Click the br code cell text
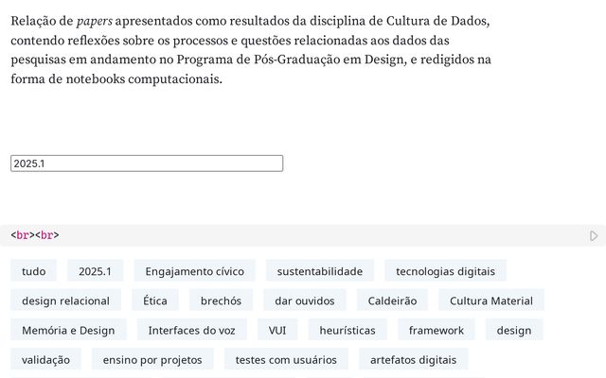Screen dimensions: 606x378 tap(35, 235)
